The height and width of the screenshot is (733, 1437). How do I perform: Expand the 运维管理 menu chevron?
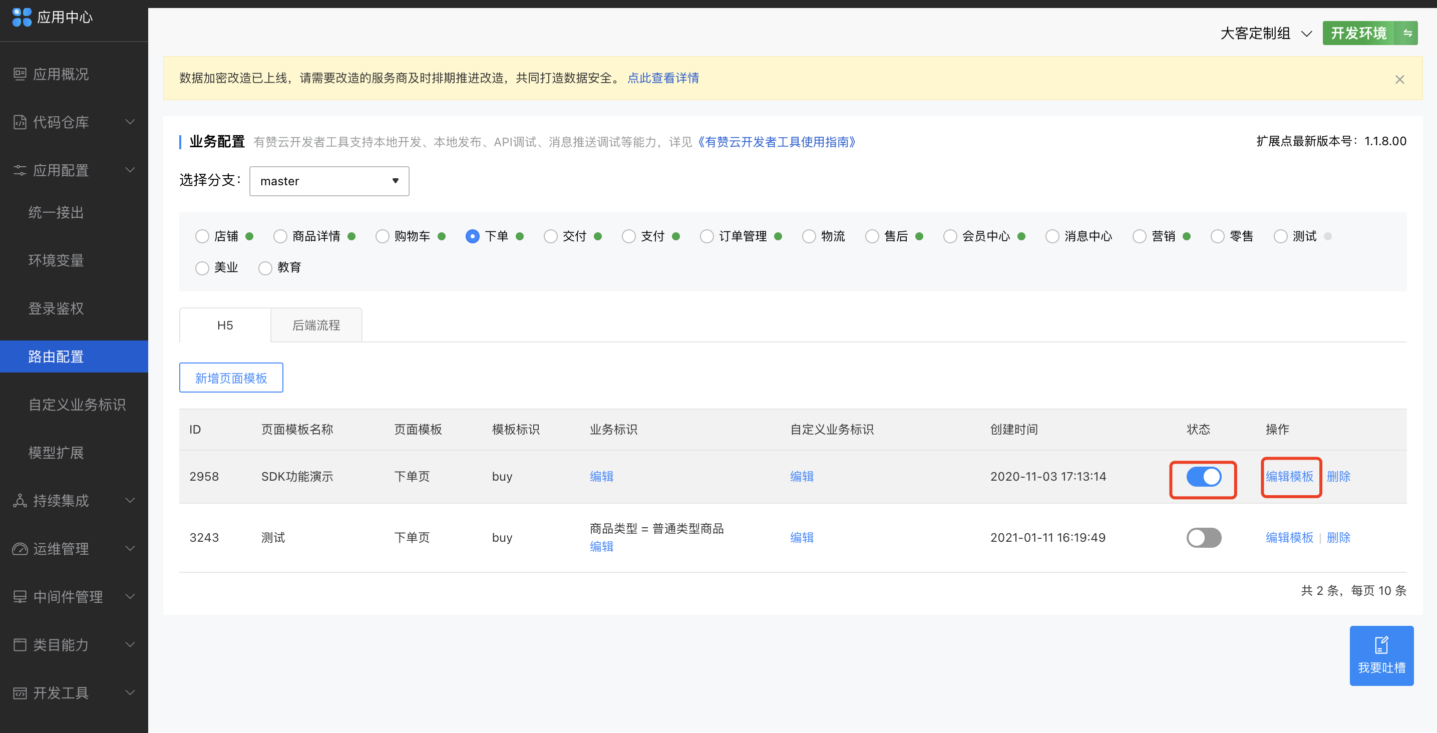click(x=130, y=549)
